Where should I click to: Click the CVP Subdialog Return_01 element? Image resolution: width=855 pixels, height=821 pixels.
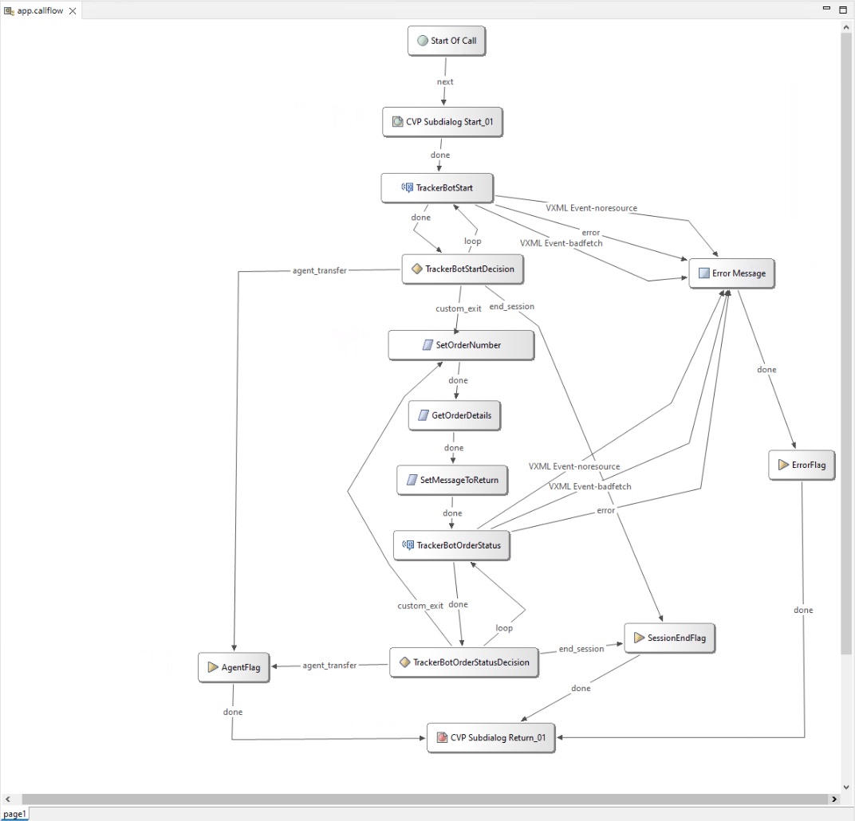pos(491,738)
